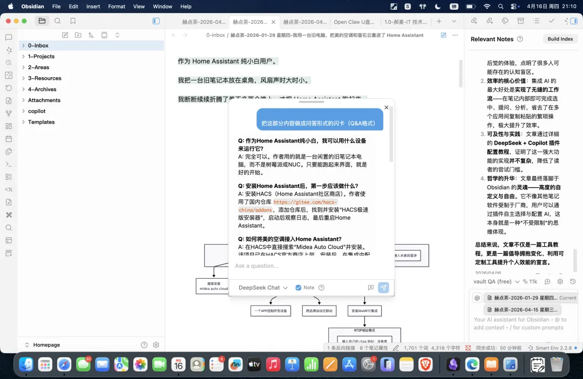Expand the 1-Projects folder
583x379 pixels.
coord(23,56)
